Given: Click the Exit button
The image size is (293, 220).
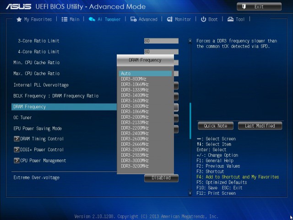Looking at the screenshot, I should (x=259, y=7).
